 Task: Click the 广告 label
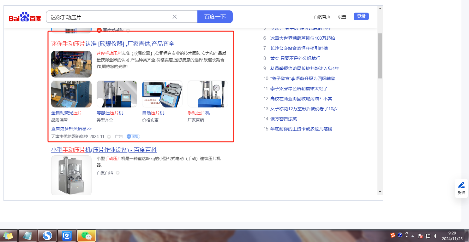pyautogui.click(x=119, y=136)
